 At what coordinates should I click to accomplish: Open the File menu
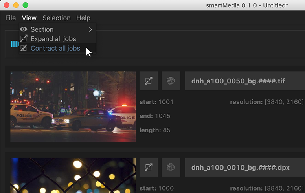pyautogui.click(x=11, y=18)
